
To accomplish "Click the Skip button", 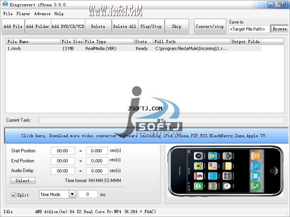I will tap(177, 26).
